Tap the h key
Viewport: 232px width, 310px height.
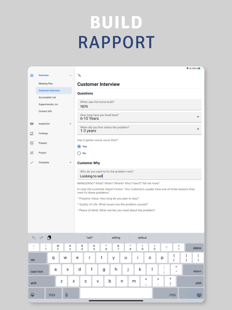pyautogui.click(x=116, y=270)
